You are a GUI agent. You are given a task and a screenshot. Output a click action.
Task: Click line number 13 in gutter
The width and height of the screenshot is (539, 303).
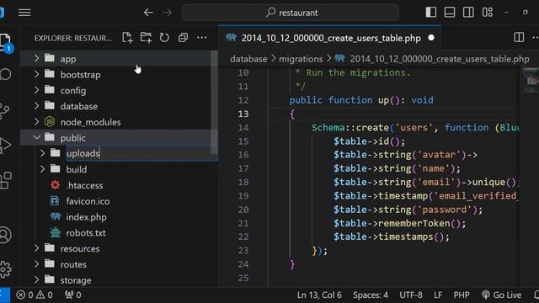(x=243, y=114)
